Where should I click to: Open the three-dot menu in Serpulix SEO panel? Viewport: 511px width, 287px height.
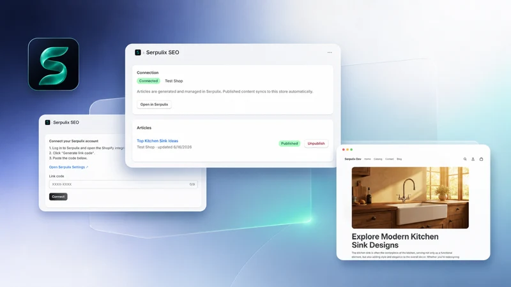330,52
